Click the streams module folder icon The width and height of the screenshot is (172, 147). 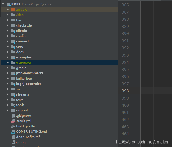pos(13,94)
